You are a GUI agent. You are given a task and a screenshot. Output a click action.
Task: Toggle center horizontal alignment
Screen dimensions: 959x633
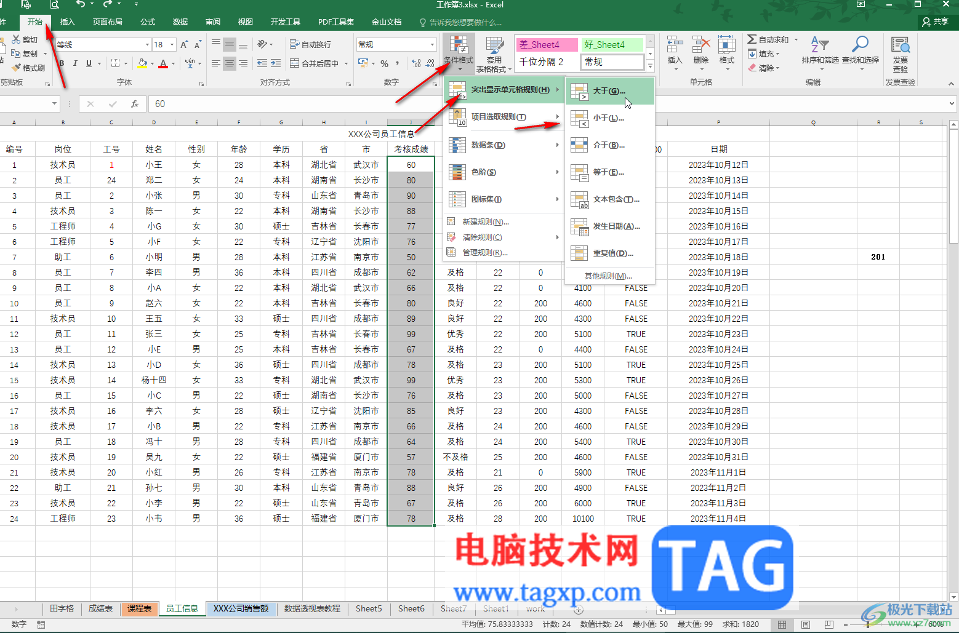tap(230, 63)
